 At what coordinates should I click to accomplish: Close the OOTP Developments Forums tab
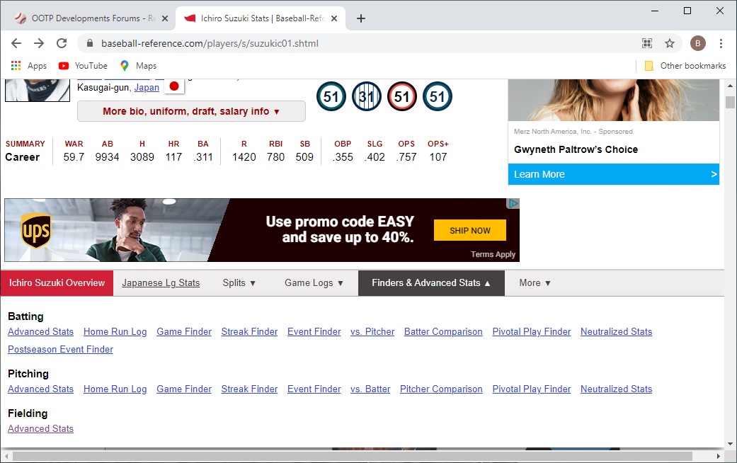[165, 18]
